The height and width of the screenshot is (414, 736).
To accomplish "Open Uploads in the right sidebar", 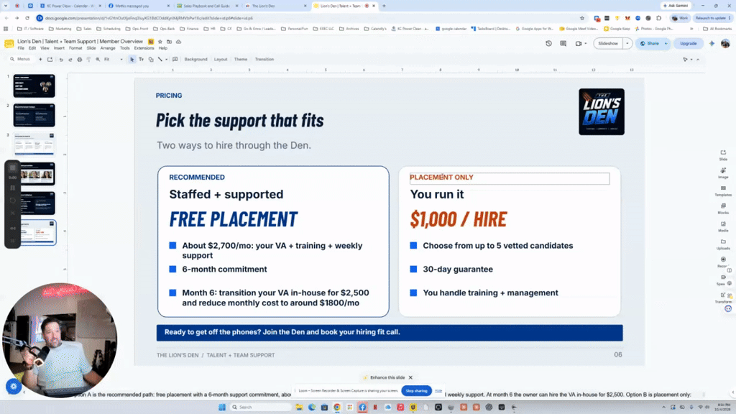I will coord(723,244).
